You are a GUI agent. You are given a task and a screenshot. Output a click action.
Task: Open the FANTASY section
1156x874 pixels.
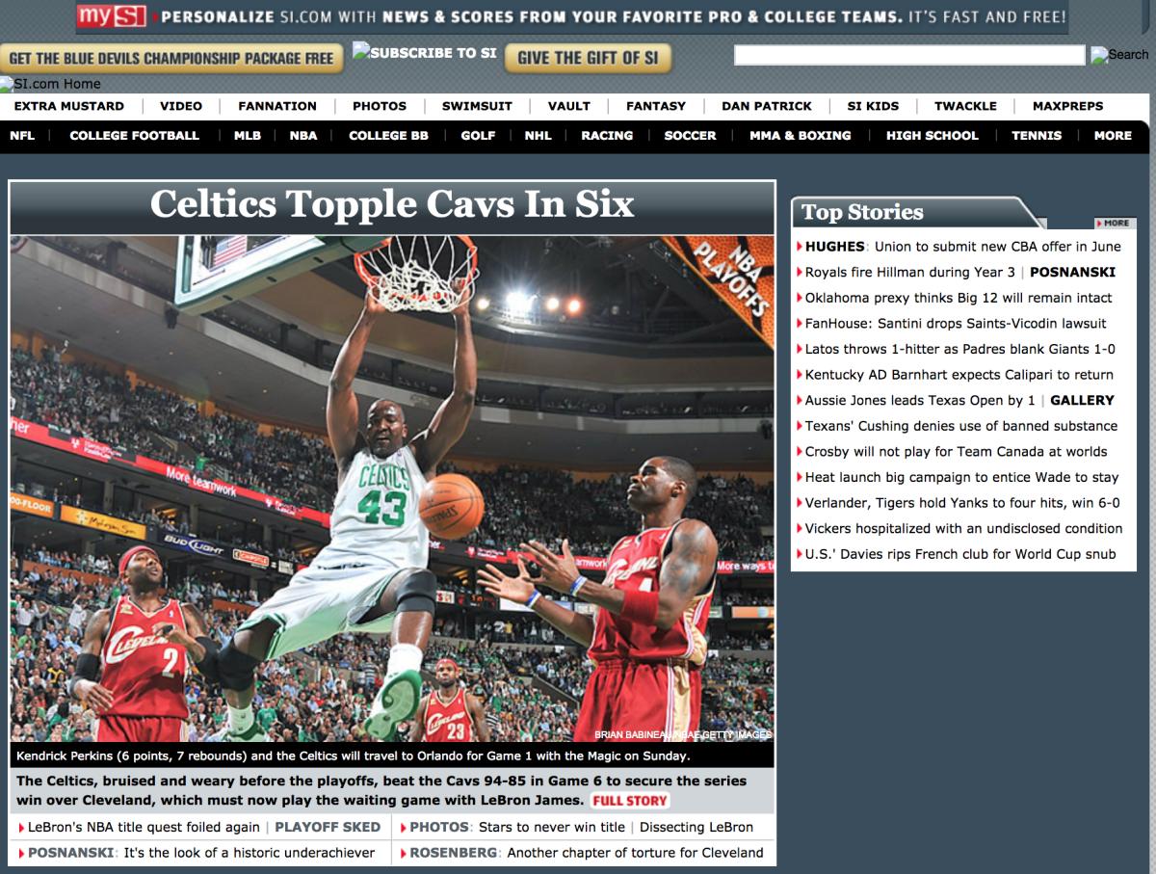coord(655,106)
